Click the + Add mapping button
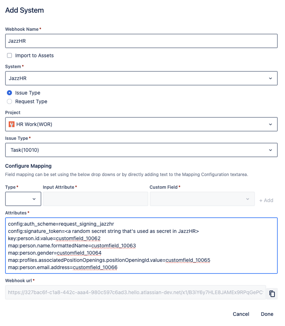Image resolution: width=285 pixels, height=326 pixels. click(266, 200)
